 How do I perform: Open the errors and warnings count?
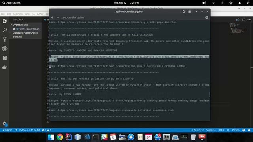point(47,130)
